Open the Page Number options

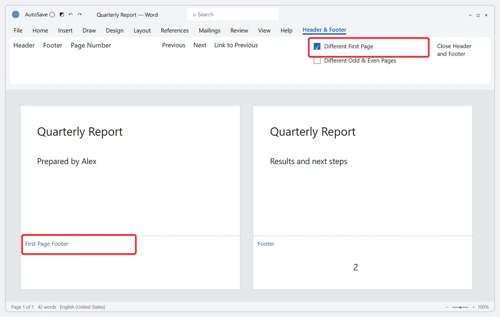pos(91,45)
